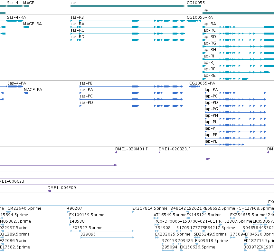The image size is (274, 252).
Task: Select BAC clone DME1-004P09 label
Action: pyautogui.click(x=62, y=188)
